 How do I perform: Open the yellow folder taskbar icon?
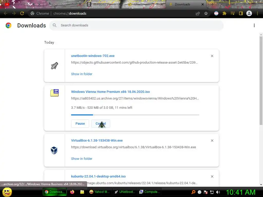pyautogui.click(x=82, y=192)
